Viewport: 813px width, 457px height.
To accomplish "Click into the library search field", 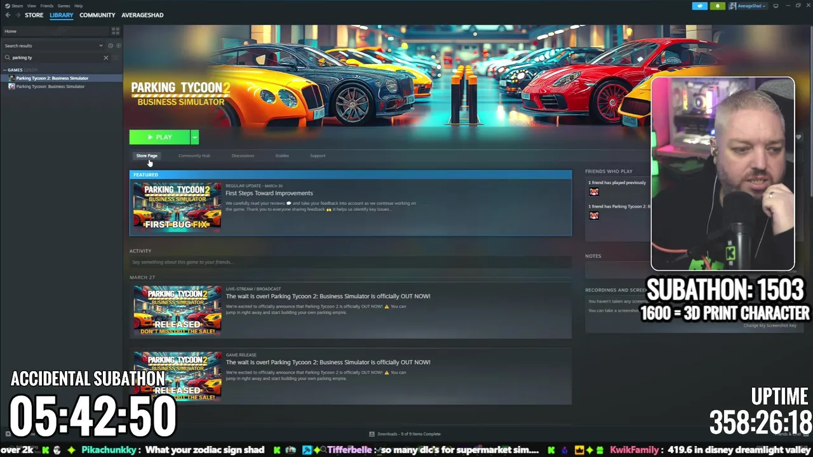I will click(x=56, y=58).
